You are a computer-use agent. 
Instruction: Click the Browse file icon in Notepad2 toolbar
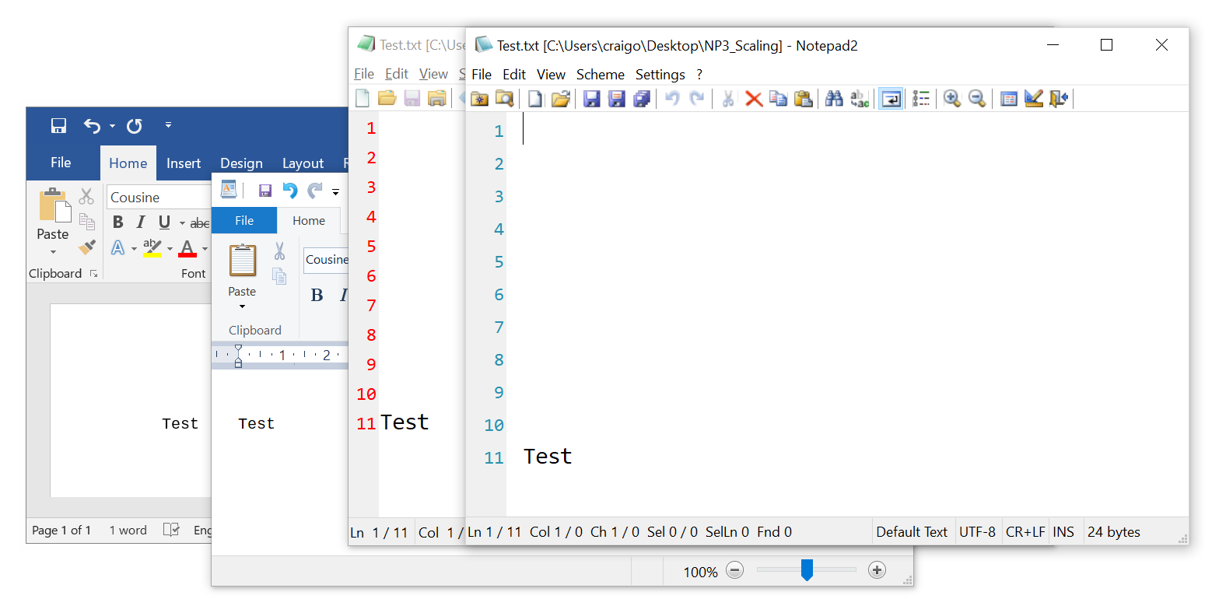click(505, 99)
